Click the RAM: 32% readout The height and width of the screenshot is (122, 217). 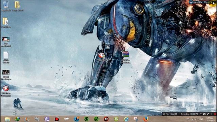coord(198,2)
